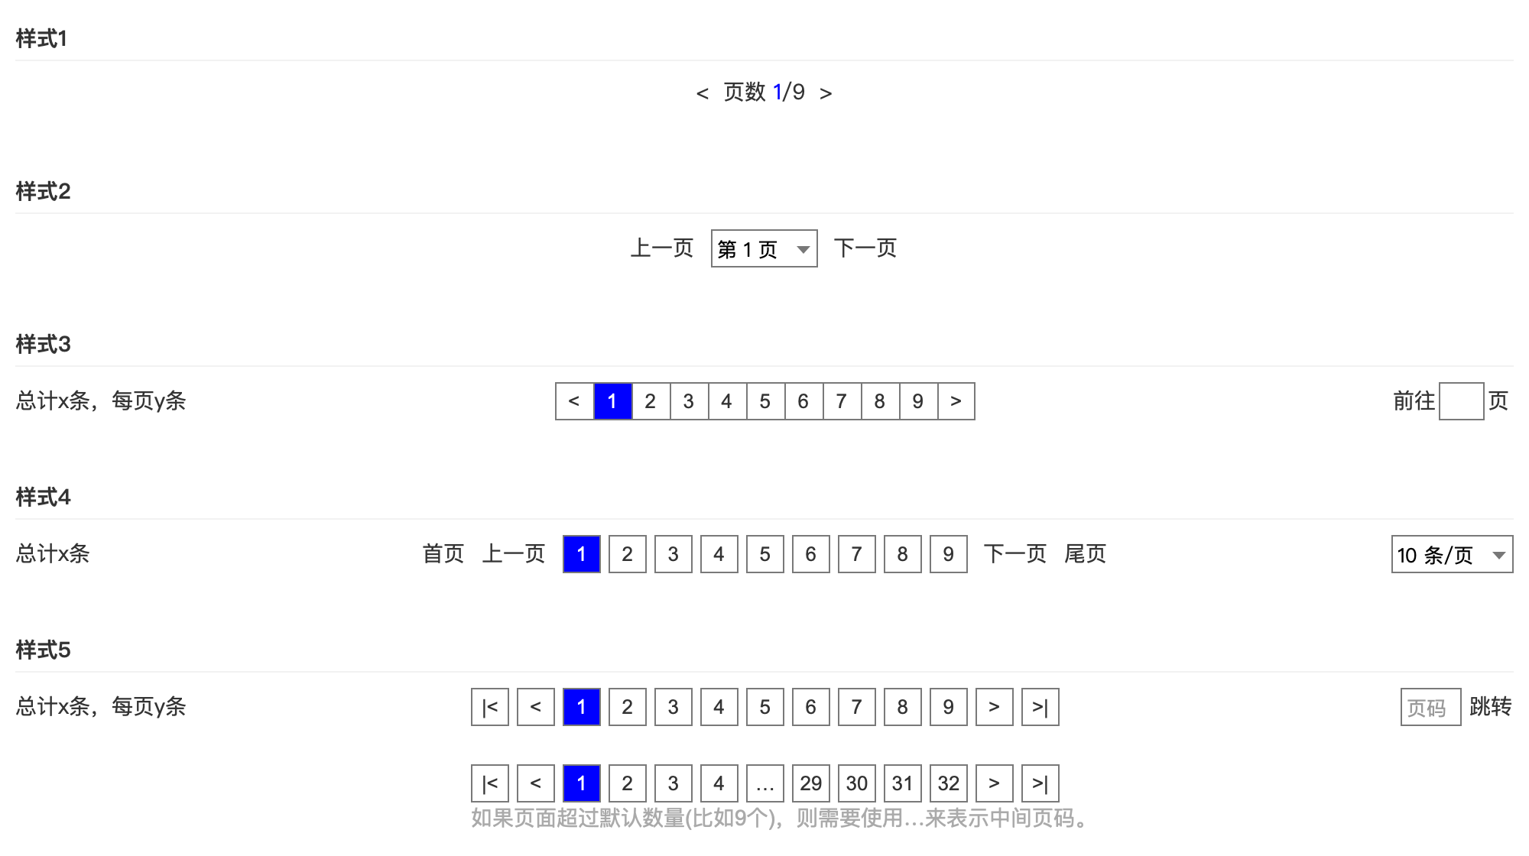Click page 29 in 样式5 ellipsis pagination
Image resolution: width=1529 pixels, height=856 pixels.
810,783
